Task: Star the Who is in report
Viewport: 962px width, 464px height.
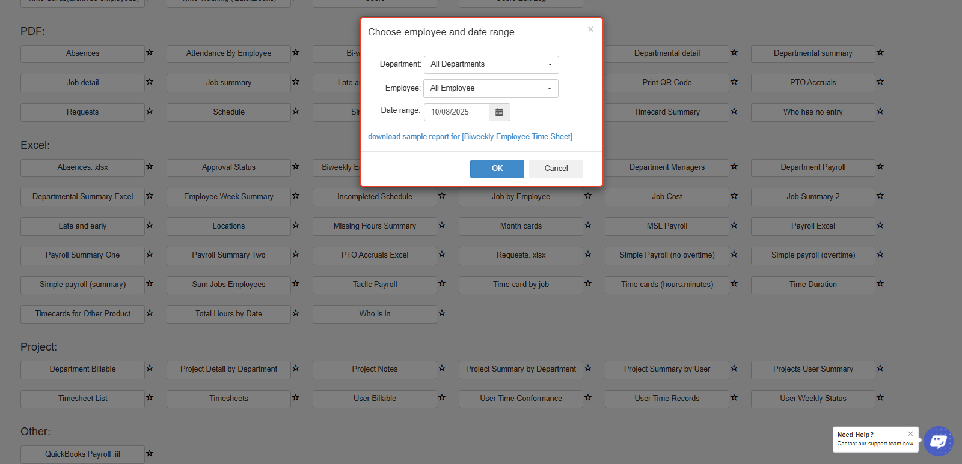Action: (442, 313)
